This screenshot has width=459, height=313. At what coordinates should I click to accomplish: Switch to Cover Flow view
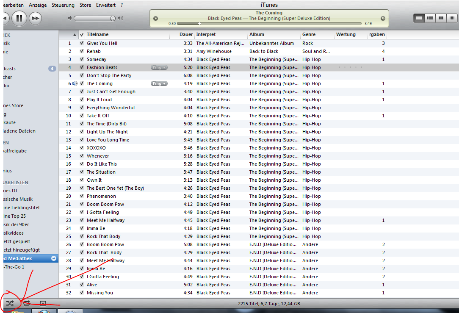coord(452,18)
